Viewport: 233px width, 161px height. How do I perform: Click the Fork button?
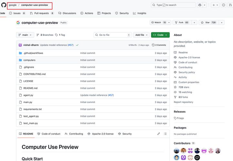(182, 23)
